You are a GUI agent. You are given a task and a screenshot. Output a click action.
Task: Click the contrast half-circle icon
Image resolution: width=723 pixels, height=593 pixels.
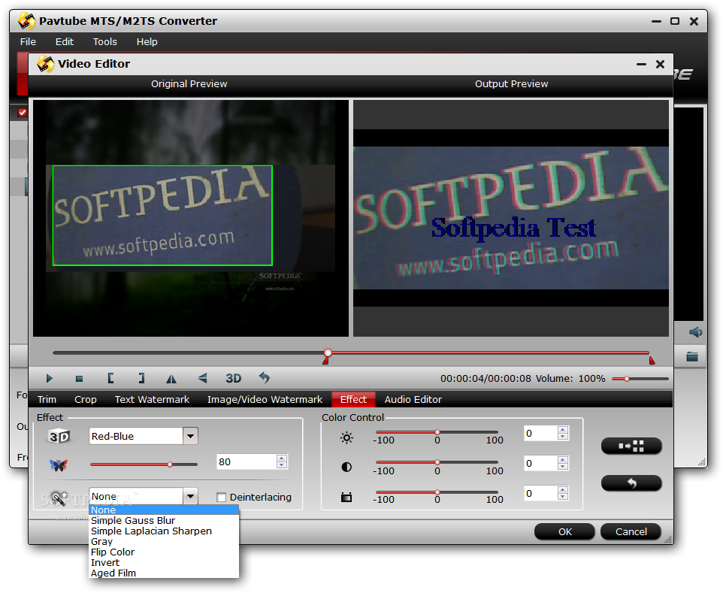coord(346,467)
